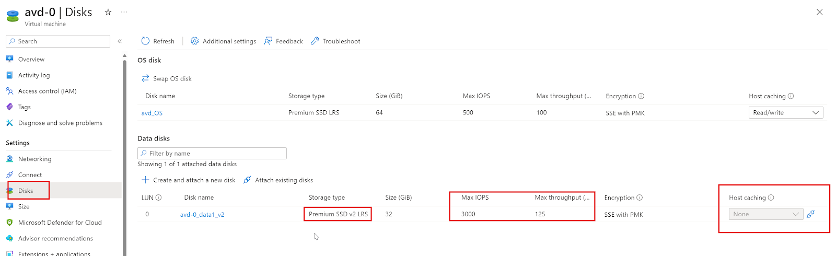Click the Access control (IAM) icon

point(9,91)
